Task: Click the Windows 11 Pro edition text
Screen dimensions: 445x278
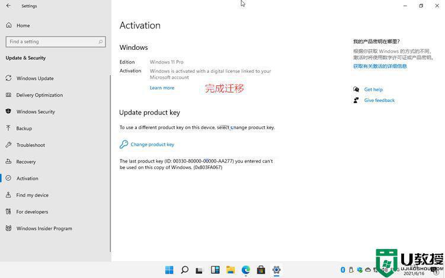Action: point(167,62)
